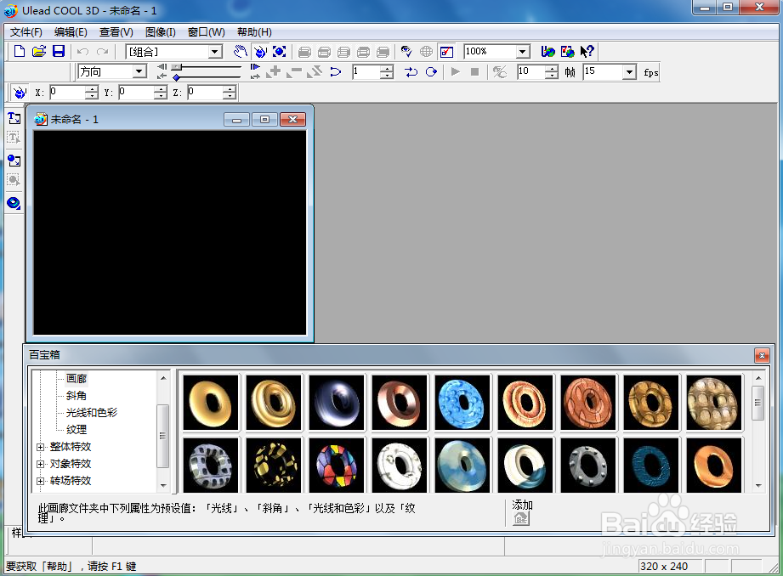Click the Add keyframe plus icon

pos(274,72)
